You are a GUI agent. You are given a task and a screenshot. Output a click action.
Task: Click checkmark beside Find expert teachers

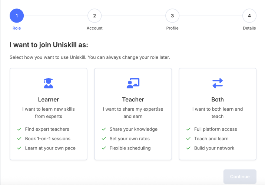click(x=19, y=129)
